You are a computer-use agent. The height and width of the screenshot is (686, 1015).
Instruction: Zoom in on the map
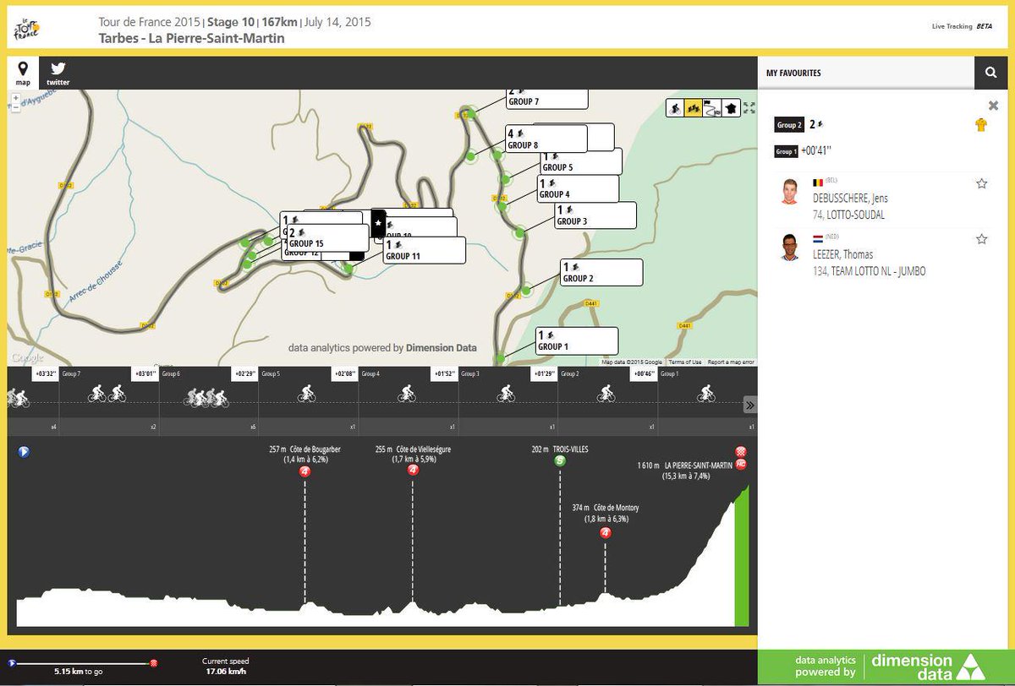[15, 98]
